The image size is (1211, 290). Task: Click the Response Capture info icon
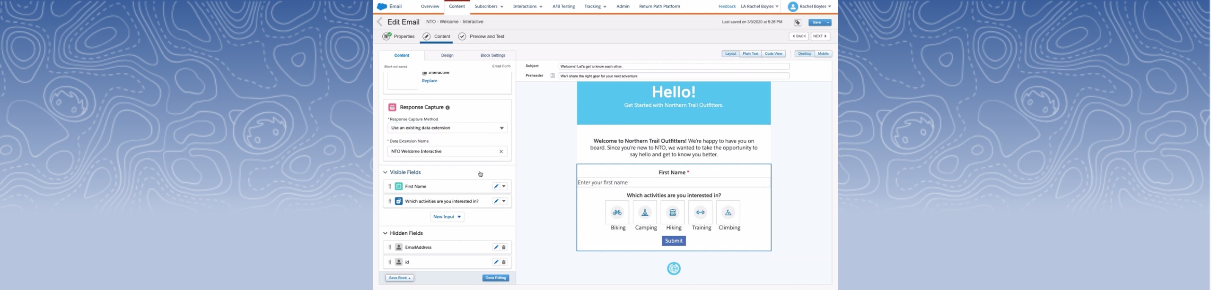point(448,108)
